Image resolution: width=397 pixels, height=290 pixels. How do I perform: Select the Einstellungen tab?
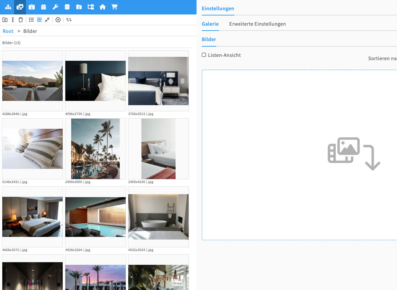218,9
